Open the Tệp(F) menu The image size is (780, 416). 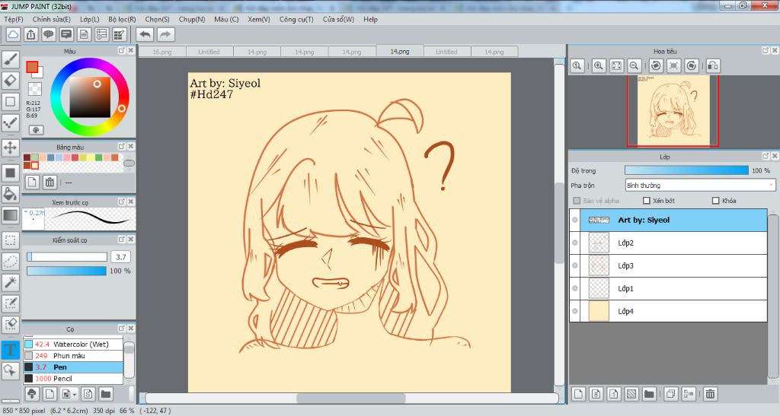pos(14,19)
